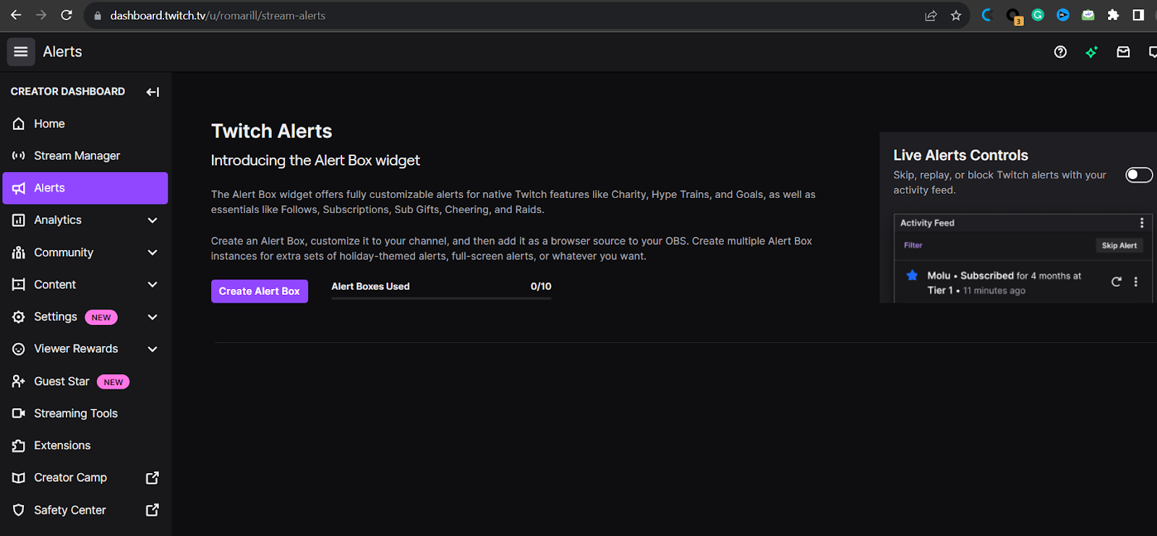
Task: Replay the Molu subscription alert
Action: coord(1117,282)
